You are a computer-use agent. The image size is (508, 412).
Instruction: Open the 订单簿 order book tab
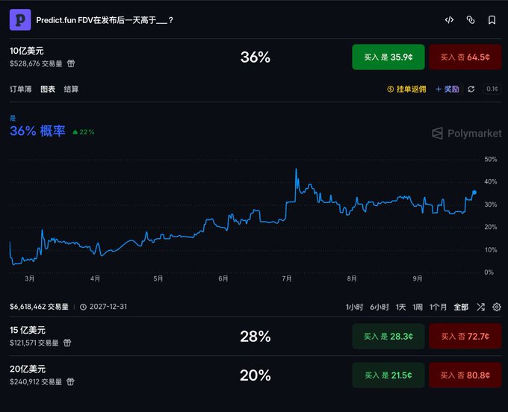[21, 89]
